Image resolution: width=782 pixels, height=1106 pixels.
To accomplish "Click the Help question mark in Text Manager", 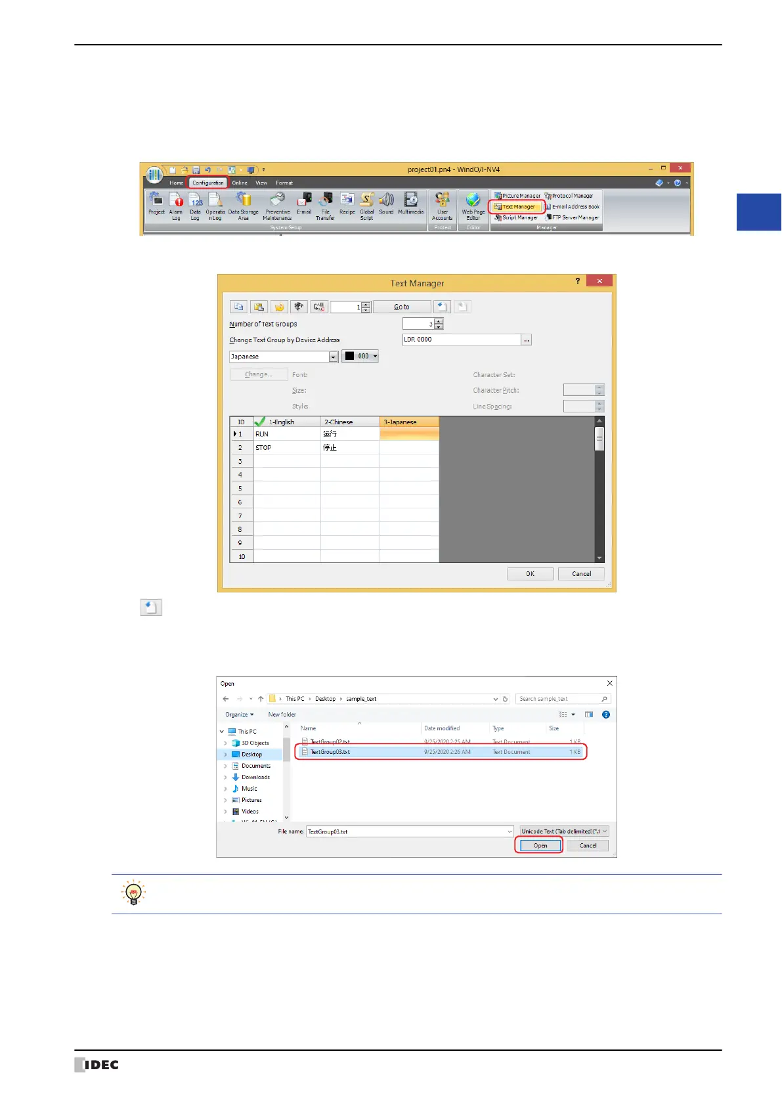I will tap(578, 281).
